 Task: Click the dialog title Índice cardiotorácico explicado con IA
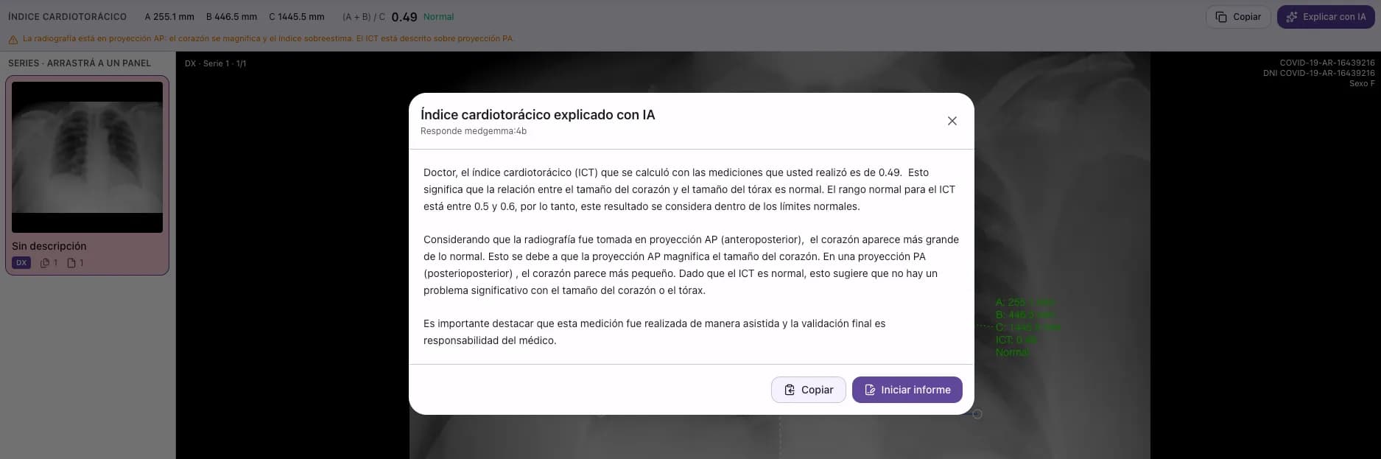[538, 115]
